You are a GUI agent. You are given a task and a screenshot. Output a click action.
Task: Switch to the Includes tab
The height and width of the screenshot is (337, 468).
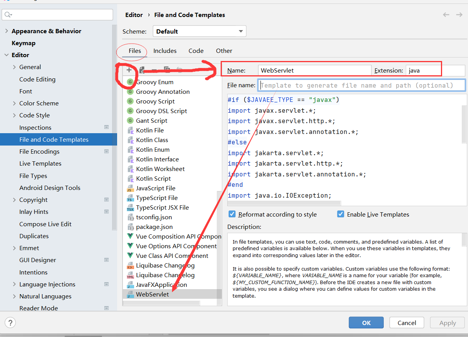(165, 51)
